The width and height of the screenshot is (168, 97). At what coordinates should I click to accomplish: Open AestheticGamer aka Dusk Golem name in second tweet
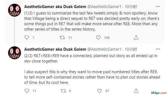pyautogui.click(x=55, y=49)
